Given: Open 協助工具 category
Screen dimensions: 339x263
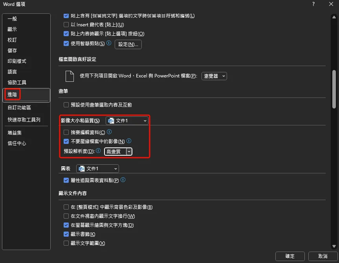Looking at the screenshot, I should [x=26, y=83].
